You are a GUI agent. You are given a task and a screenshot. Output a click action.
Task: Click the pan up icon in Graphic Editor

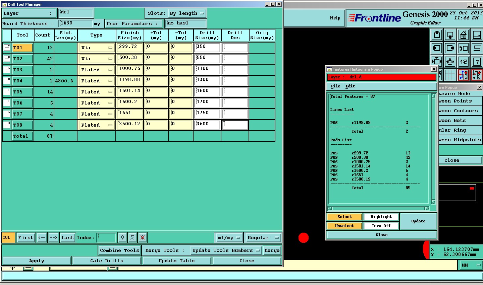coord(437,35)
